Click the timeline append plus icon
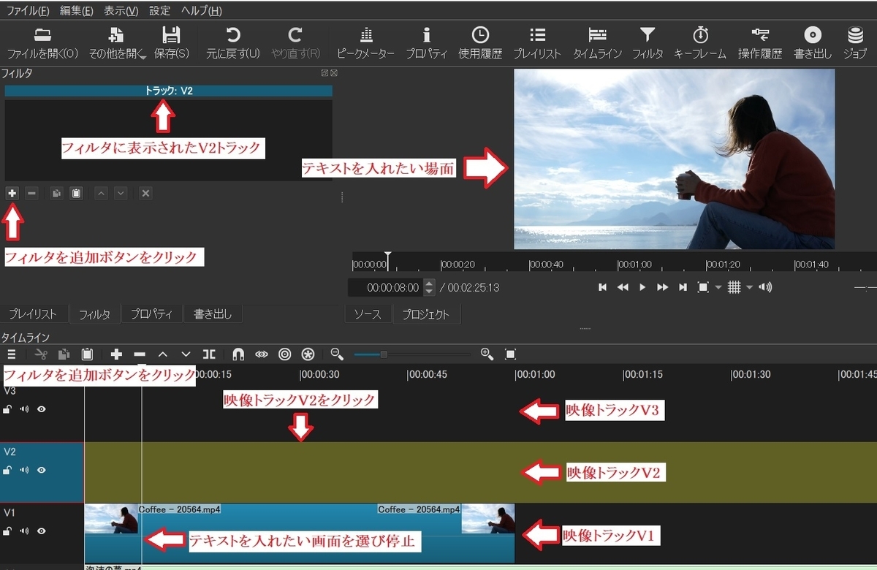Viewport: 877px width, 570px height. point(116,354)
